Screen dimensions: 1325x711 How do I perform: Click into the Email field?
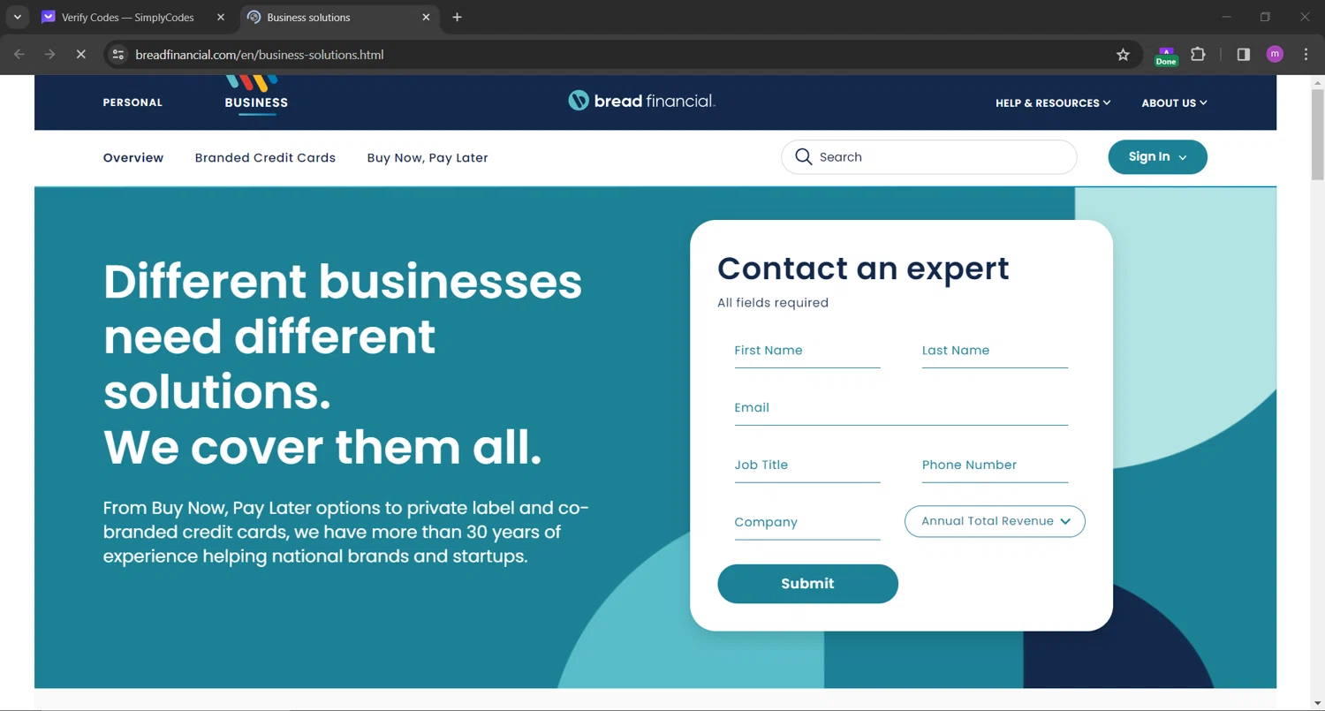[x=901, y=408]
